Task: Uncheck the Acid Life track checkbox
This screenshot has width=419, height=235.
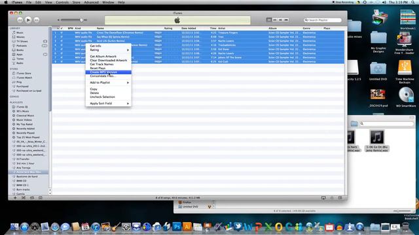Action: [x=62, y=40]
